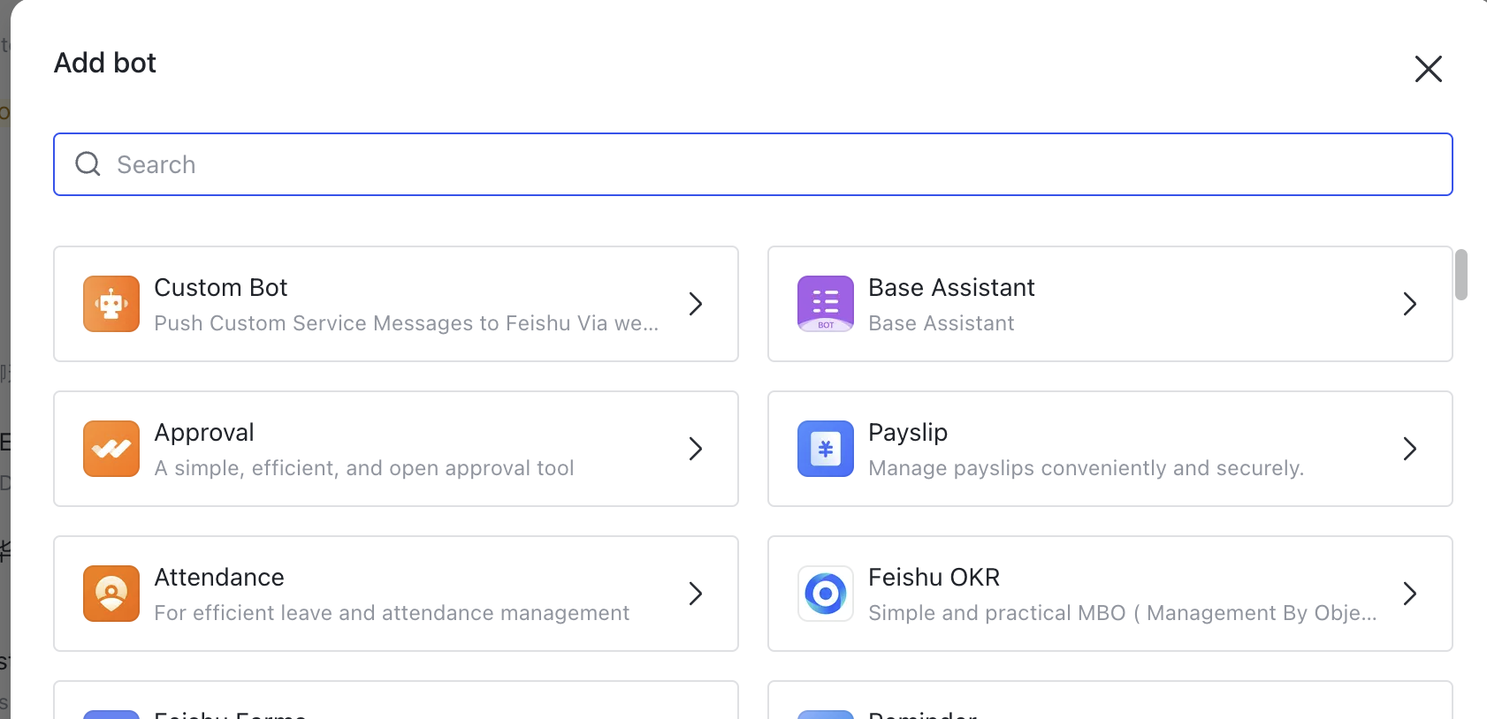Viewport: 1487px width, 719px height.
Task: Click description 'Manage payslips conveniently and securely.'
Action: [x=1087, y=468]
